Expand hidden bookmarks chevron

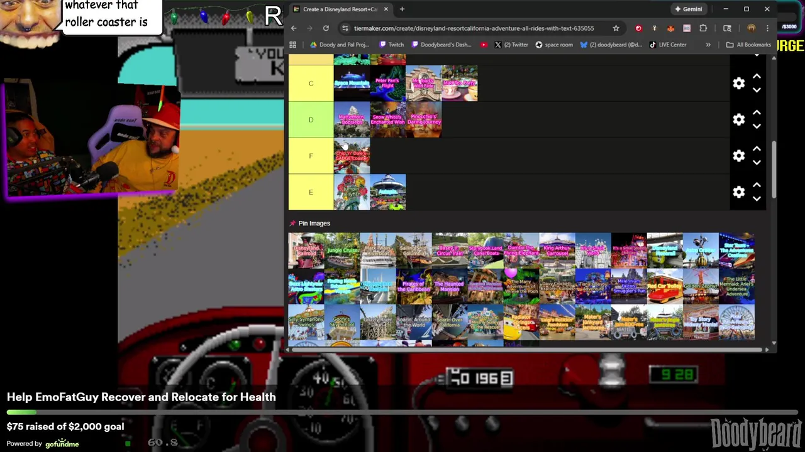coord(708,45)
